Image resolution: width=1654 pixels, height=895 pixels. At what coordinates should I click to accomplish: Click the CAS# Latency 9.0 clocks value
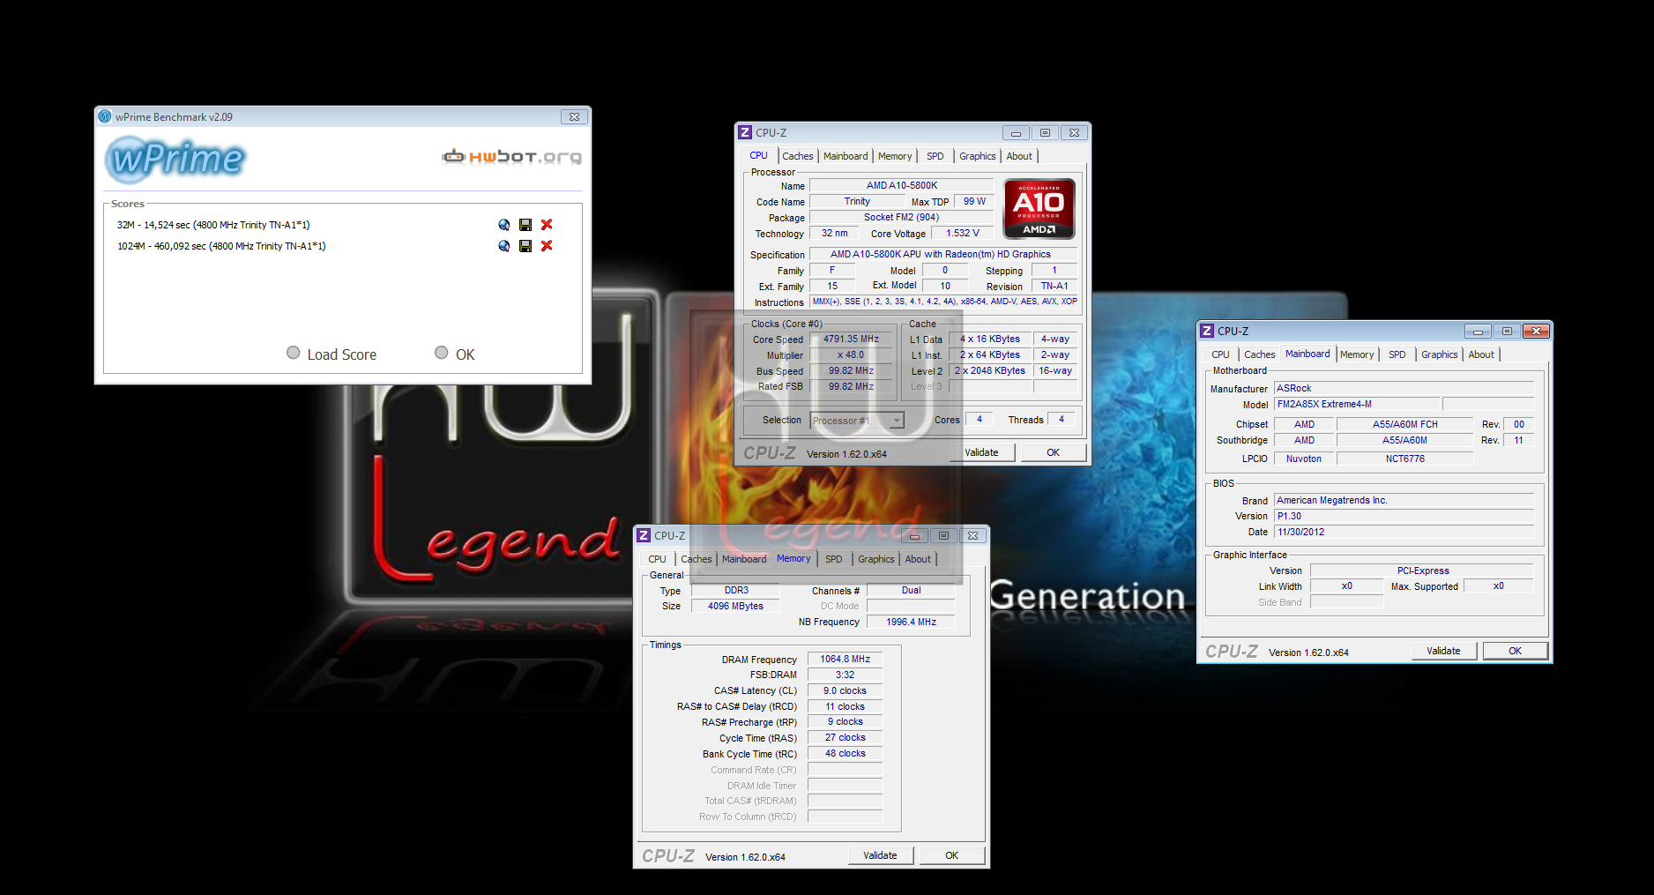tap(845, 690)
